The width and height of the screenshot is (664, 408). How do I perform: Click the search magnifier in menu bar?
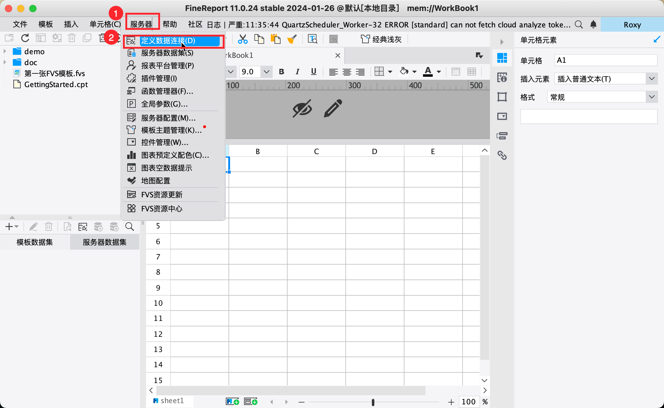click(x=578, y=24)
